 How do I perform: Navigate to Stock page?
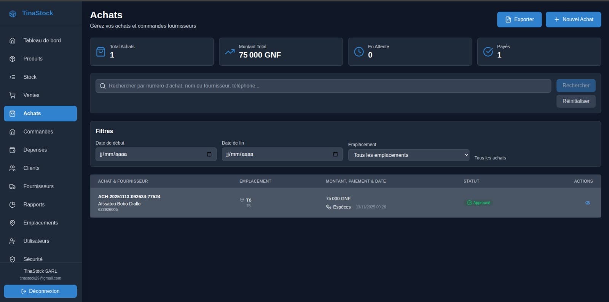click(40, 77)
